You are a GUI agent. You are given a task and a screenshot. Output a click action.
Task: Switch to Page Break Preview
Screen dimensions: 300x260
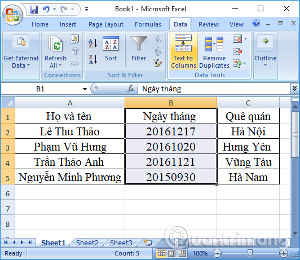182,253
